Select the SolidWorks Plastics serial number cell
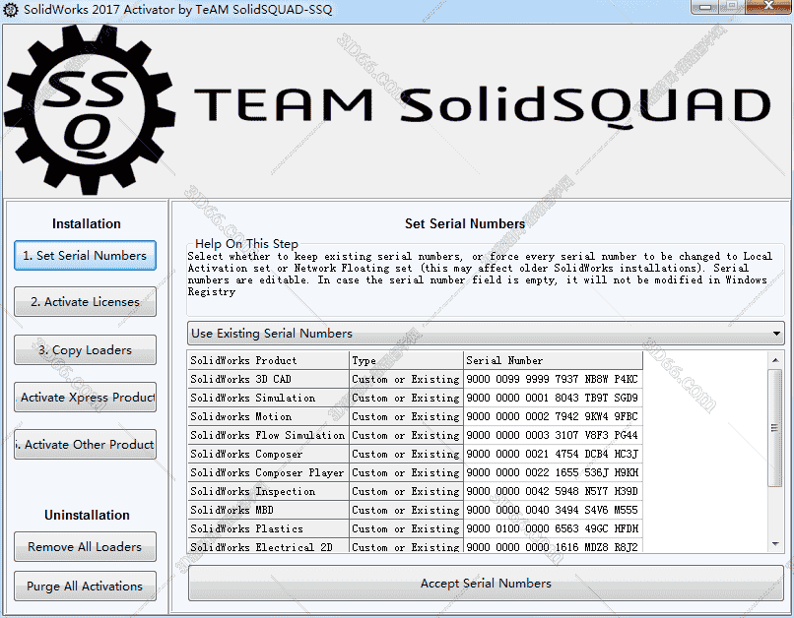 point(552,529)
